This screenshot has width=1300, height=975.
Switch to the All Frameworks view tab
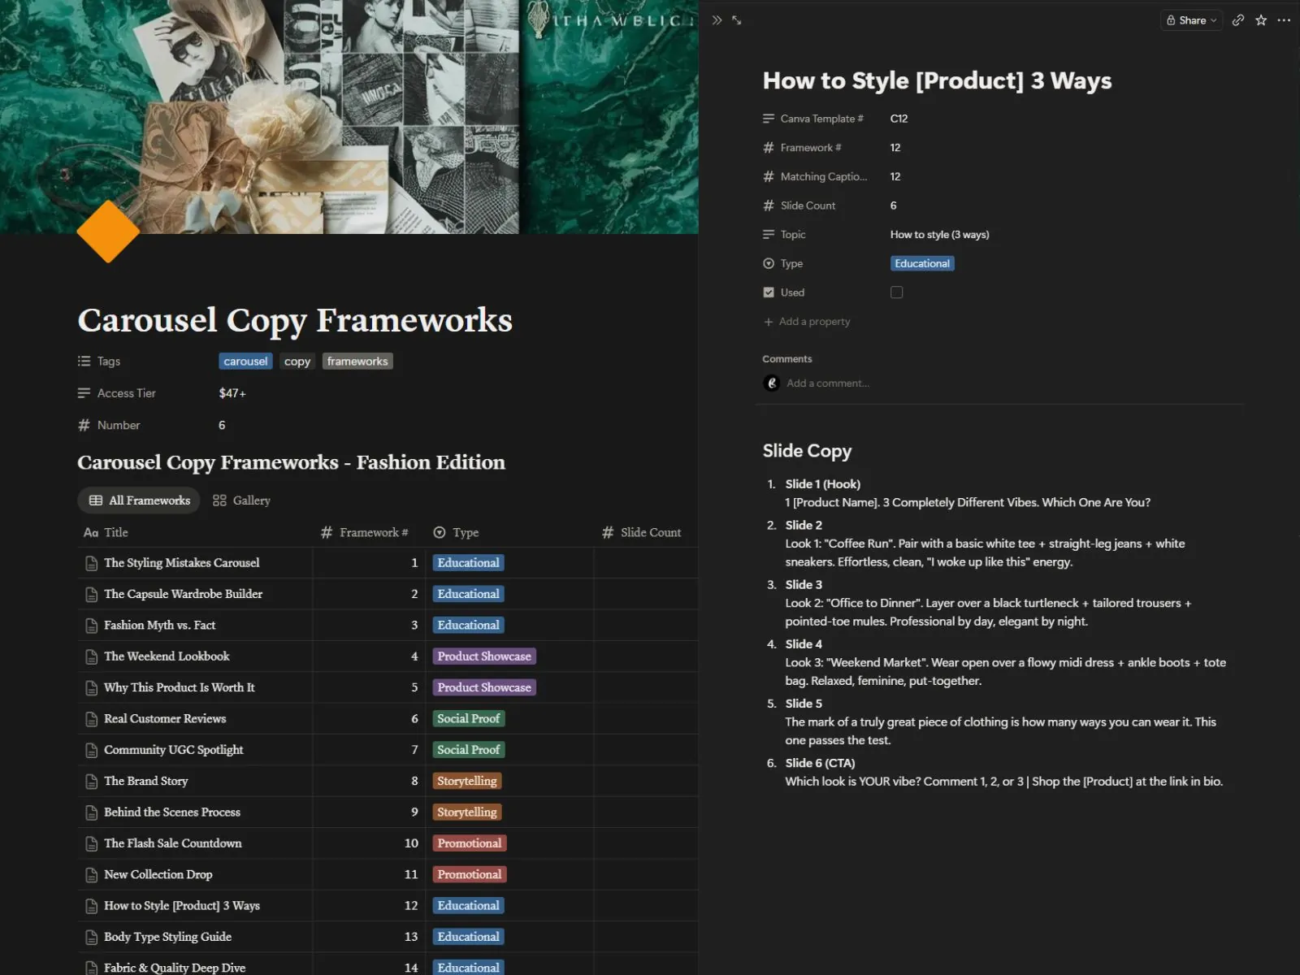[x=140, y=500]
